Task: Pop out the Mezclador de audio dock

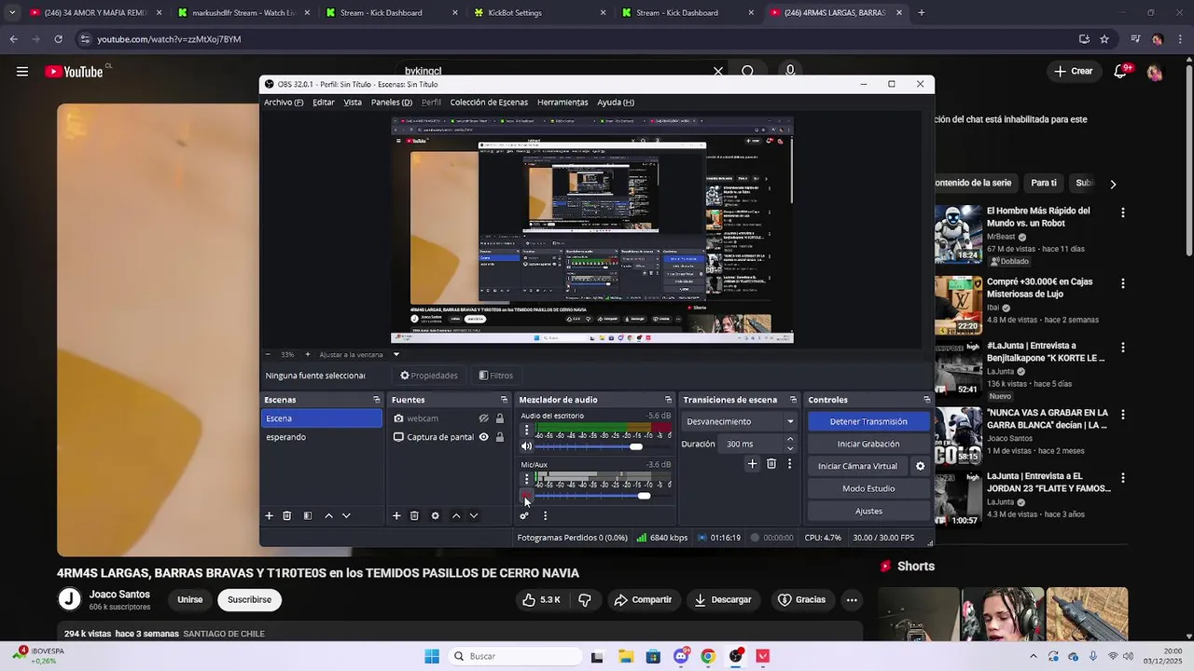Action: pyautogui.click(x=668, y=400)
